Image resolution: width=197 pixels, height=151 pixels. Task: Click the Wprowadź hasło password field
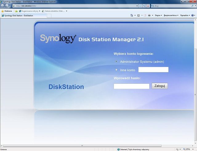131,86
